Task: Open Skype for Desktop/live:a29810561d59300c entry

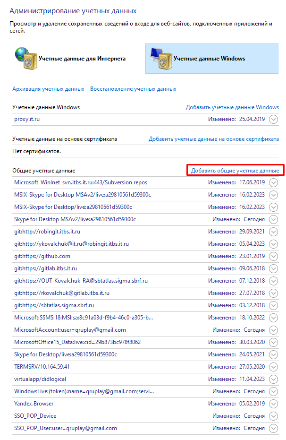Action: 66,354
